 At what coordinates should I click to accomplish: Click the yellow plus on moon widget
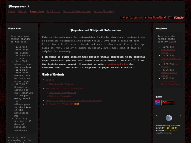pyautogui.click(x=157, y=116)
